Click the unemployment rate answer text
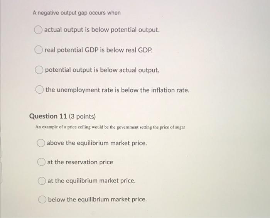Image resolution: width=270 pixels, height=218 pixels. click(x=118, y=90)
